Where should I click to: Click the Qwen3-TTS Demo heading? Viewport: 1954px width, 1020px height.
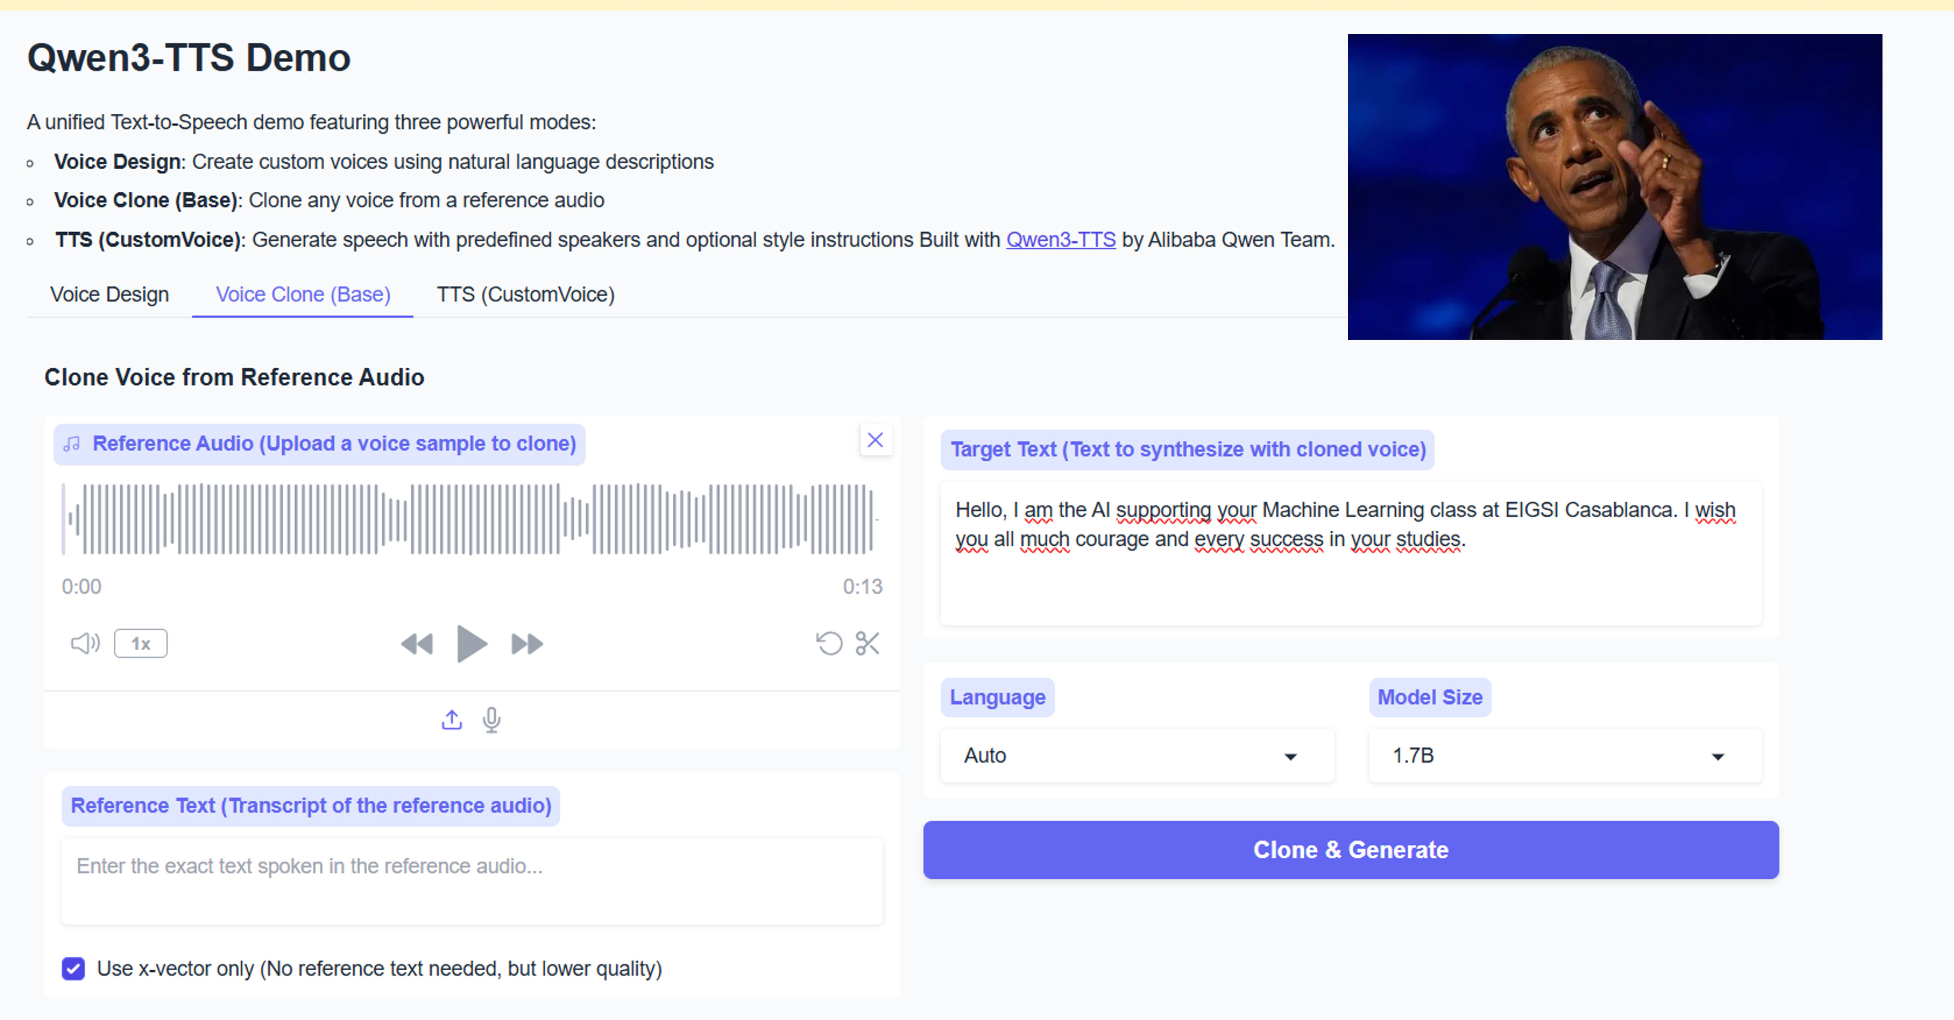point(189,58)
